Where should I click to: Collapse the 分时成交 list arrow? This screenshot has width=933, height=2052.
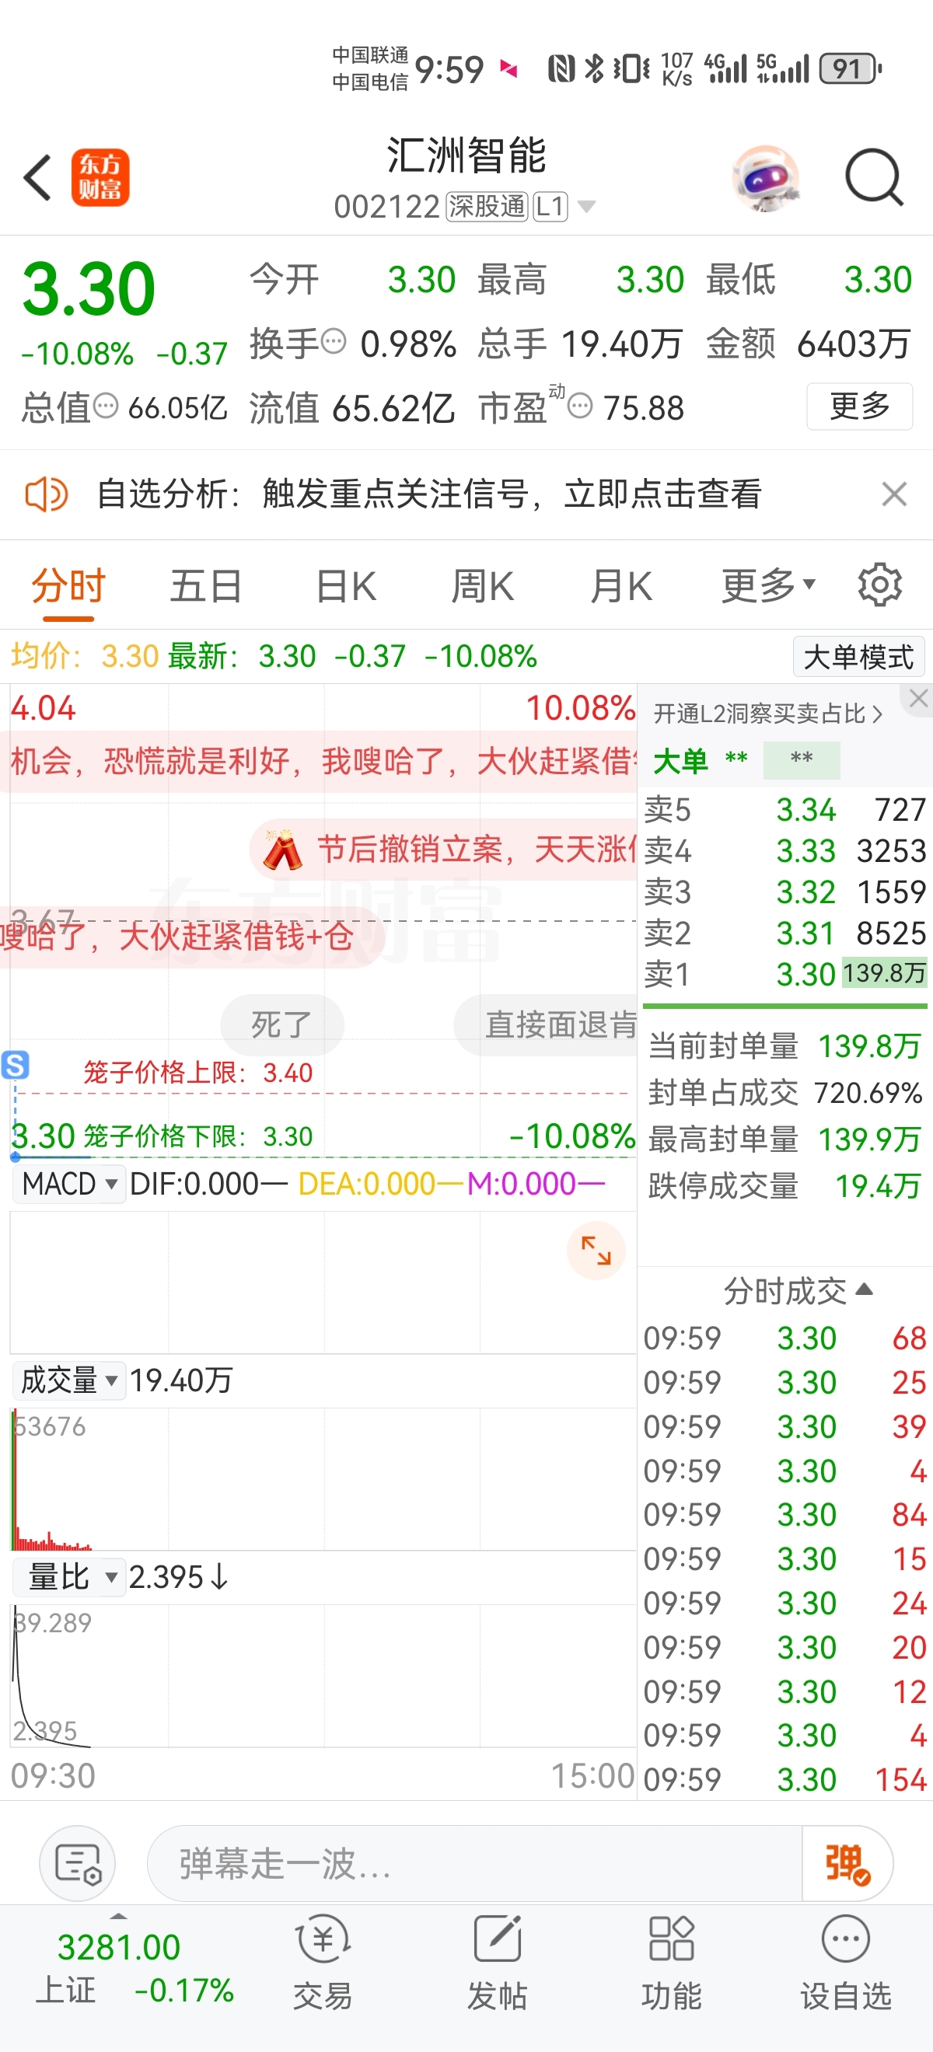click(865, 1289)
